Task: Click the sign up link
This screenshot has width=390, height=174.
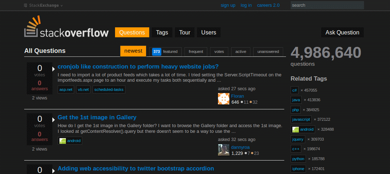Action: (x=228, y=5)
